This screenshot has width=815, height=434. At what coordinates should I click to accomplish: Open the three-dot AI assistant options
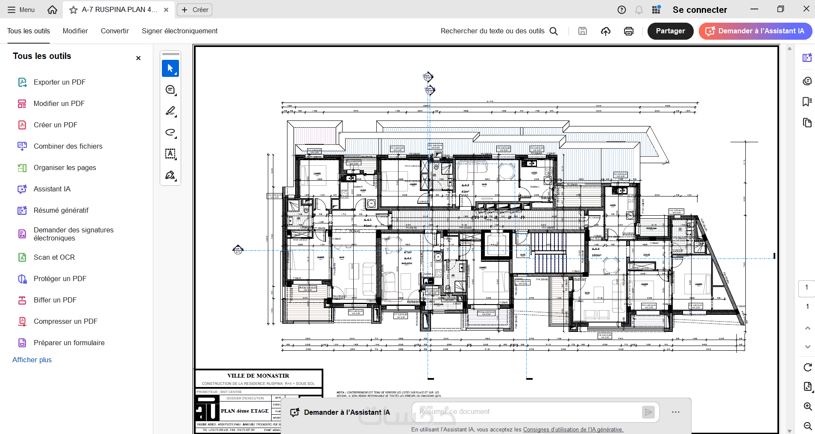pos(675,412)
